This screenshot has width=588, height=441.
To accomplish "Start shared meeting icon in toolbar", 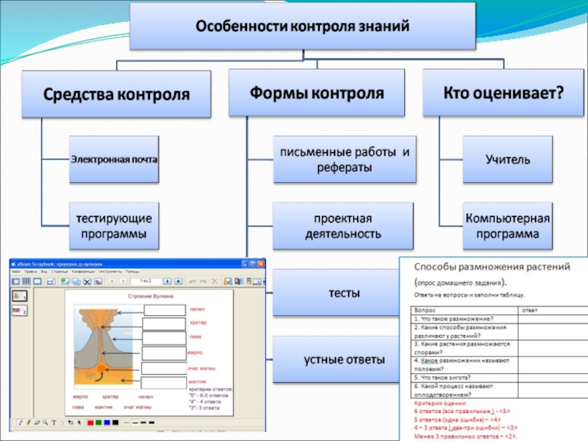I will [228, 282].
